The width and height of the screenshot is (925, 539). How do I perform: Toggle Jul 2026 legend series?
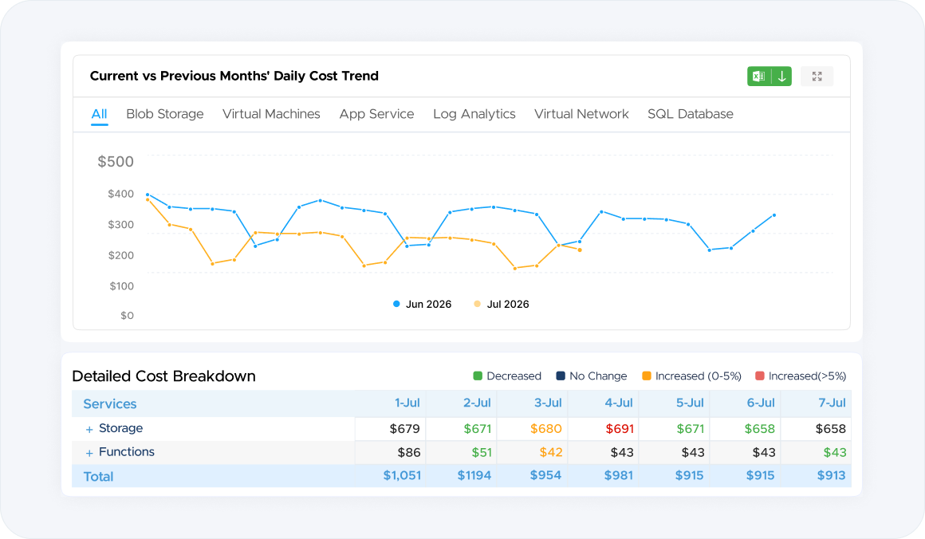coord(502,305)
